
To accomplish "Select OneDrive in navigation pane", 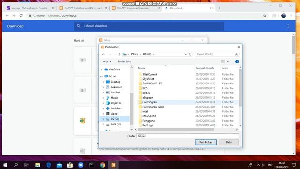I will (x=114, y=69).
